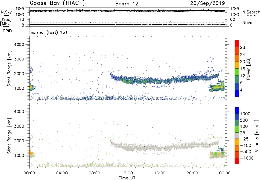The width and height of the screenshot is (260, 180).
Task: Click the red bottom of the velocity colorbar
Action: 237,161
